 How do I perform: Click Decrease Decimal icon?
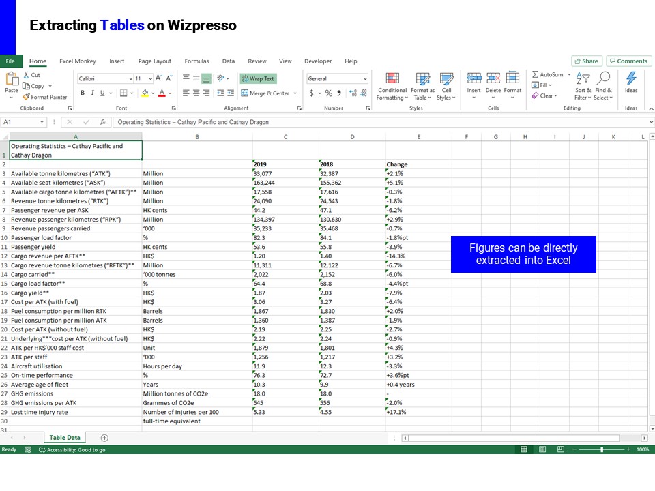click(x=364, y=93)
